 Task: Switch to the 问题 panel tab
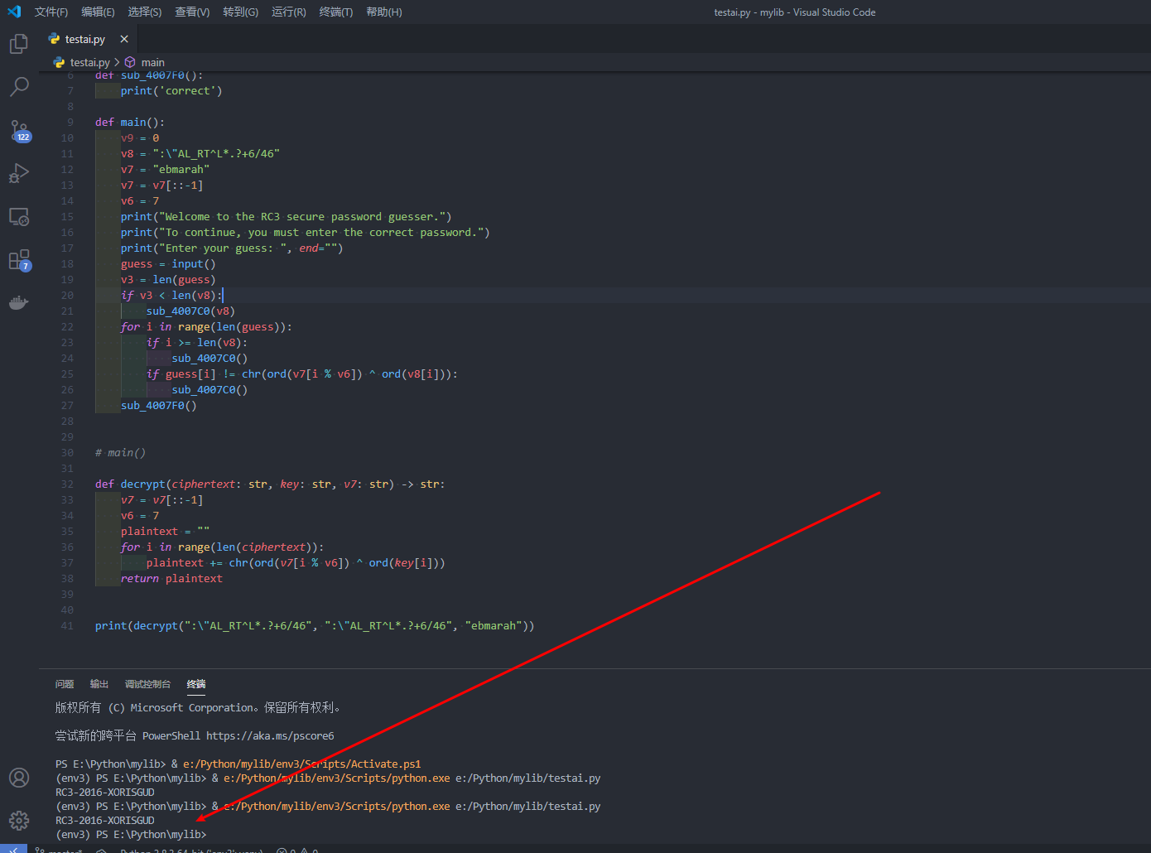tap(65, 684)
